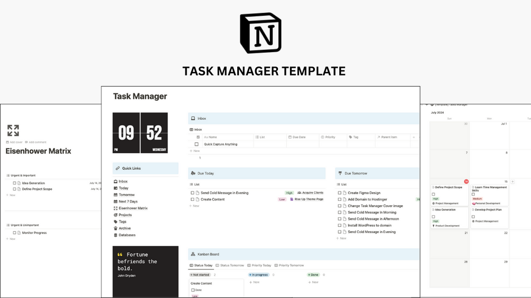The image size is (531, 298).
Task: Click the Kanban Board header icon
Action: tap(193, 254)
